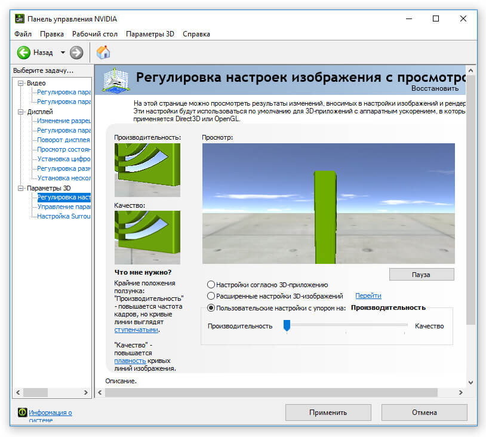This screenshot has height=437, width=486.
Task: Select 'Регулировка размера' tree item under Дисплей
Action: point(64,168)
